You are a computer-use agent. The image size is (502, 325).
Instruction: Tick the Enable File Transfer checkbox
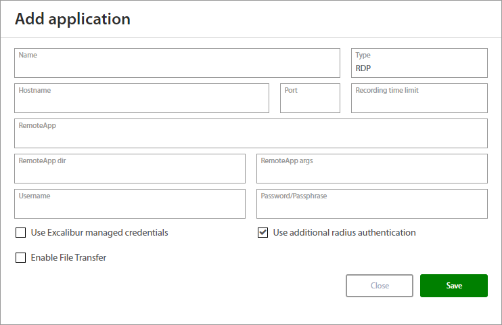(20, 258)
